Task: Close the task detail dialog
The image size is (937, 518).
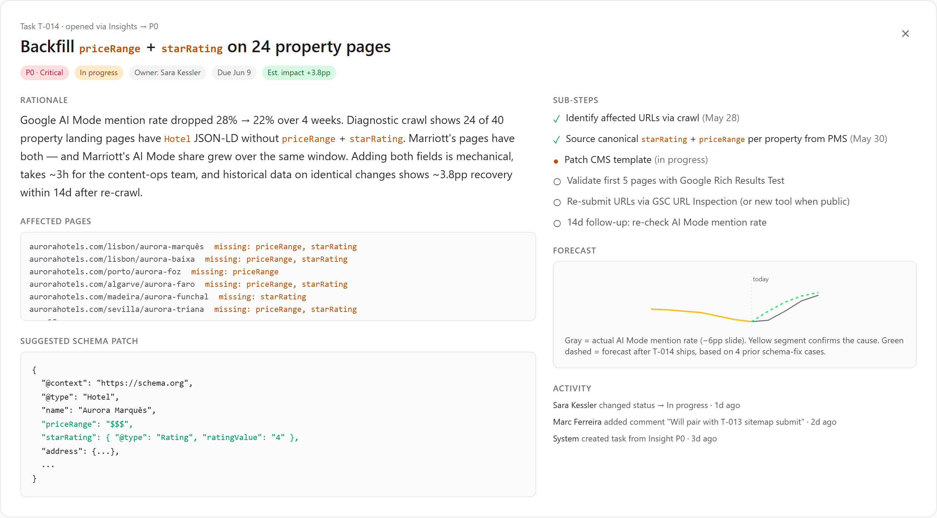Action: tap(905, 34)
